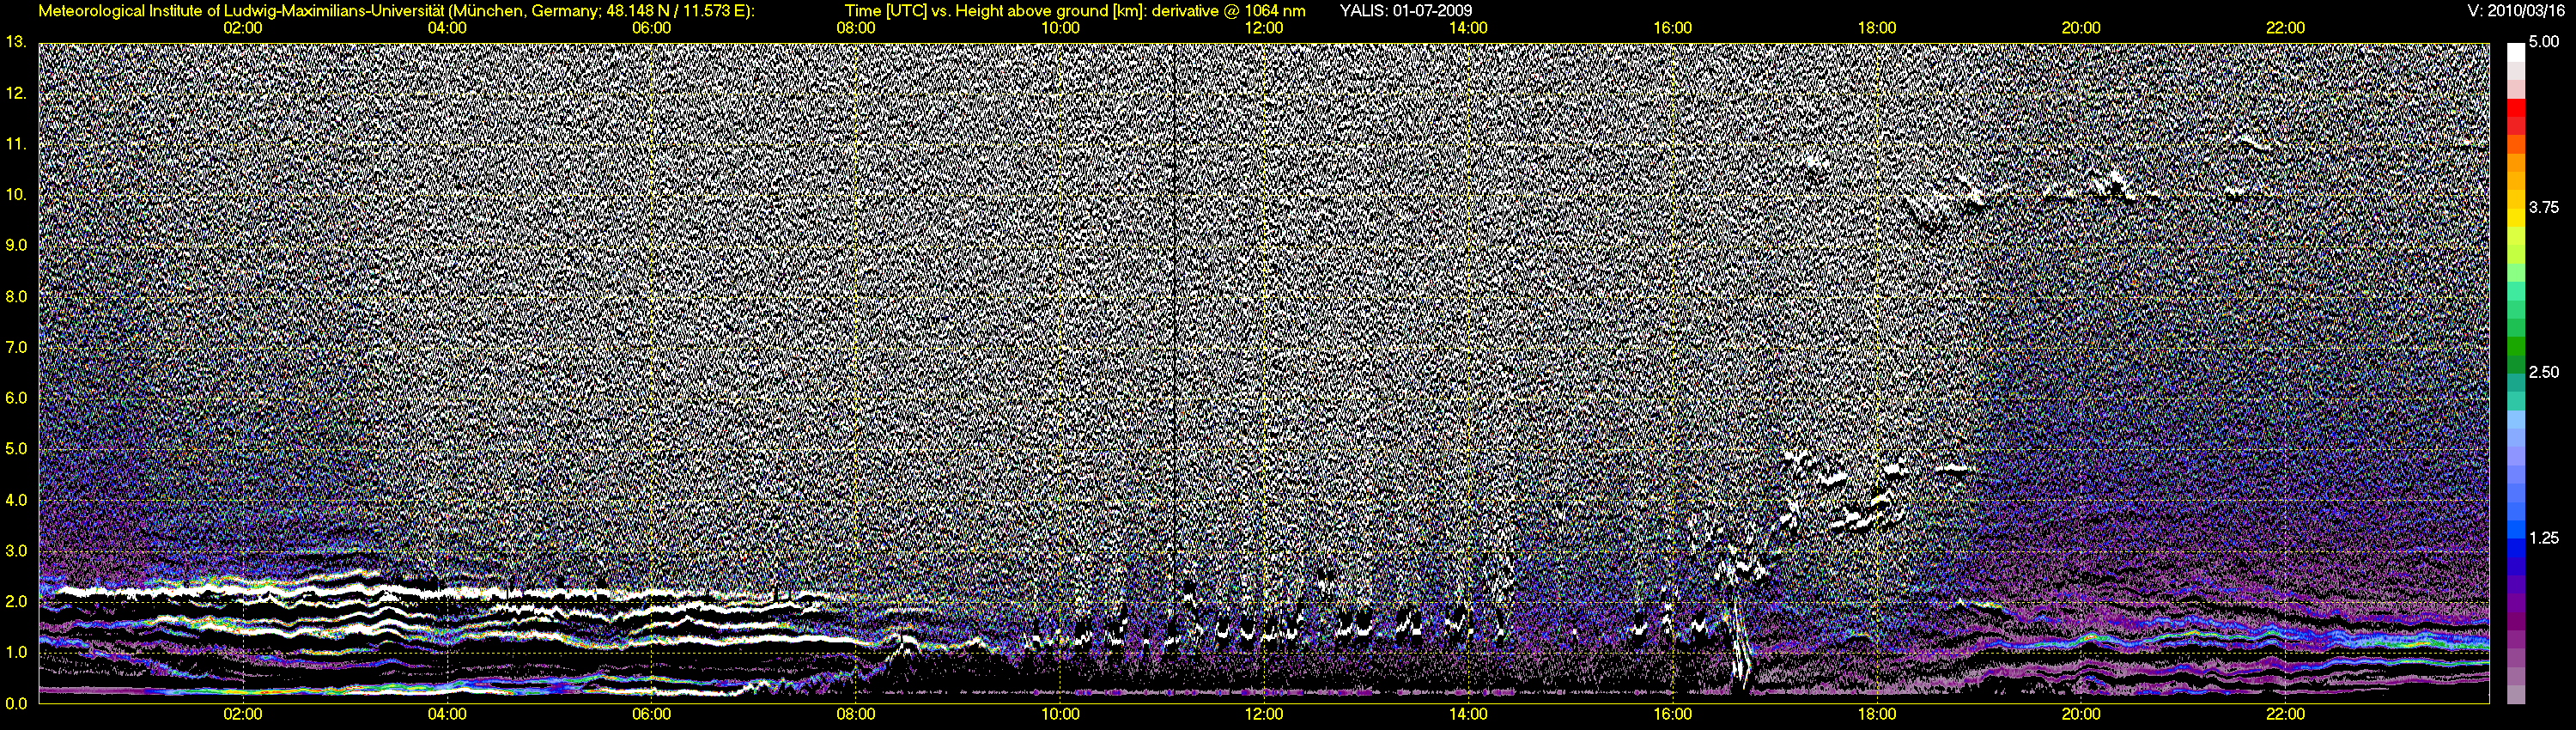Click the 5.00 label on the color scale
Viewport: 2576px width, 730px height.
pyautogui.click(x=2543, y=43)
